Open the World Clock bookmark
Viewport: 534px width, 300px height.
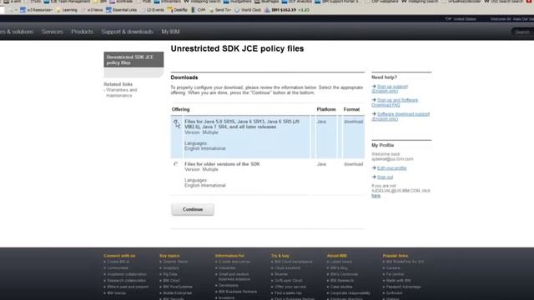pyautogui.click(x=248, y=10)
